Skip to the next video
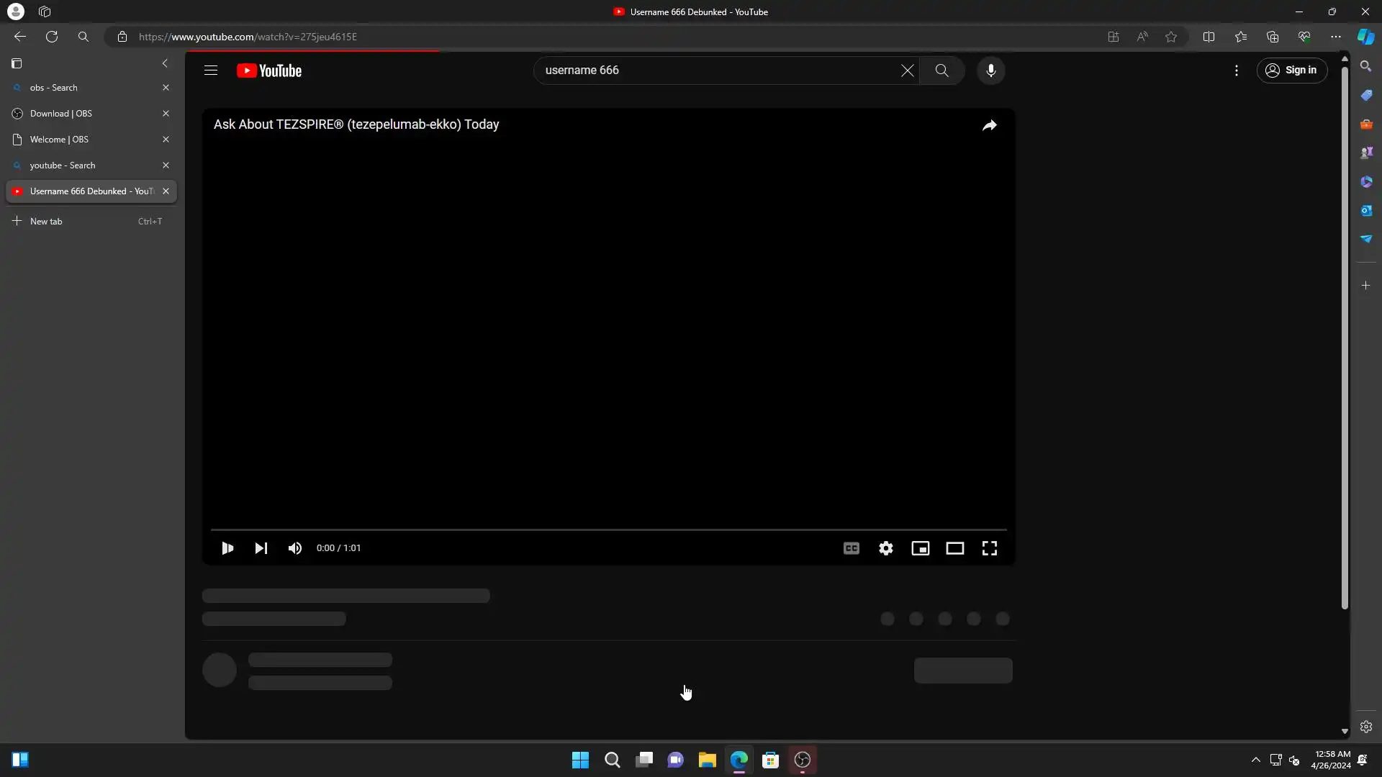This screenshot has height=777, width=1382. point(261,548)
